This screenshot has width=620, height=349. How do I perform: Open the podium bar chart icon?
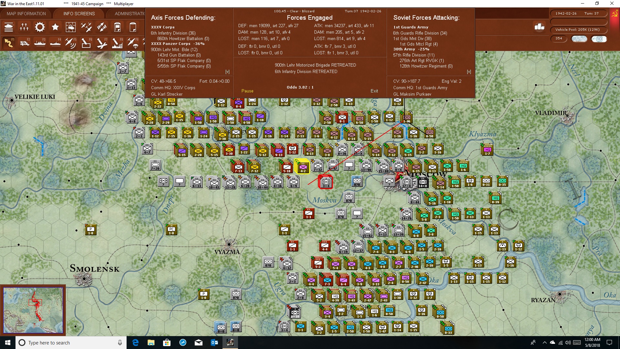[539, 27]
